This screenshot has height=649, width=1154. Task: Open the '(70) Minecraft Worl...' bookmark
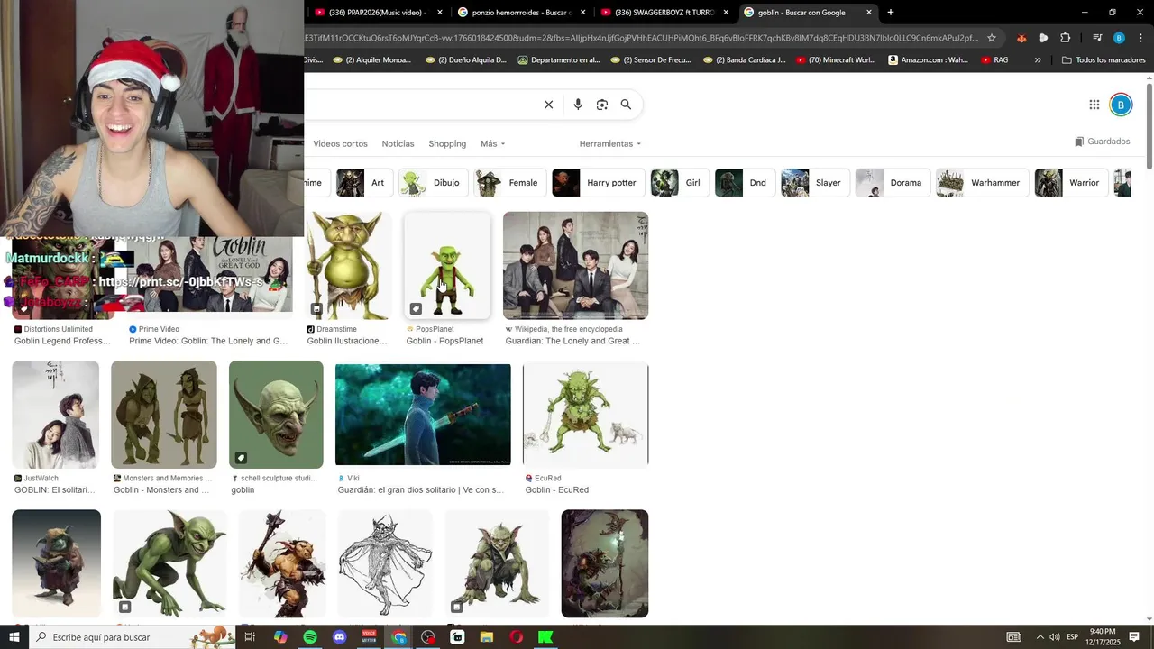click(834, 60)
